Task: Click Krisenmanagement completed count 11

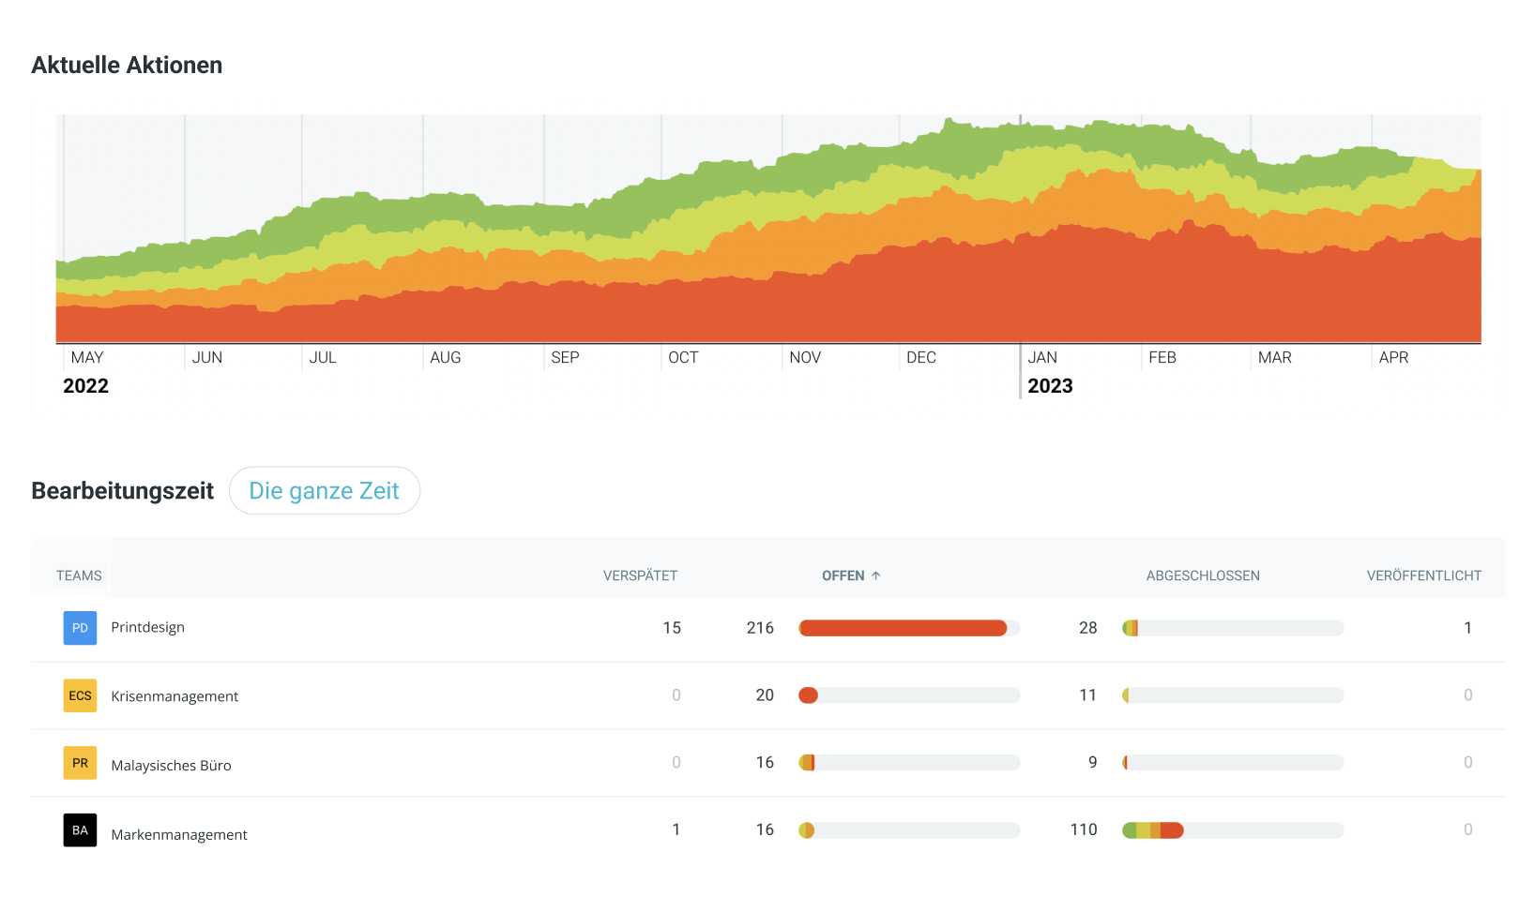Action: 1088,695
